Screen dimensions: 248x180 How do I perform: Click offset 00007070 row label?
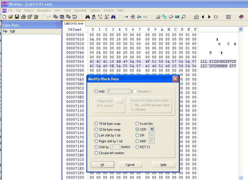pos(75,66)
